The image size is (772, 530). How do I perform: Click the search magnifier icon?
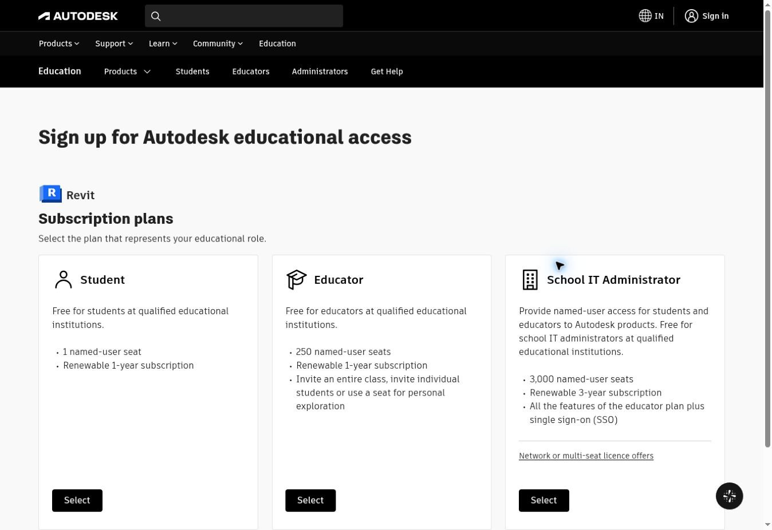(156, 16)
